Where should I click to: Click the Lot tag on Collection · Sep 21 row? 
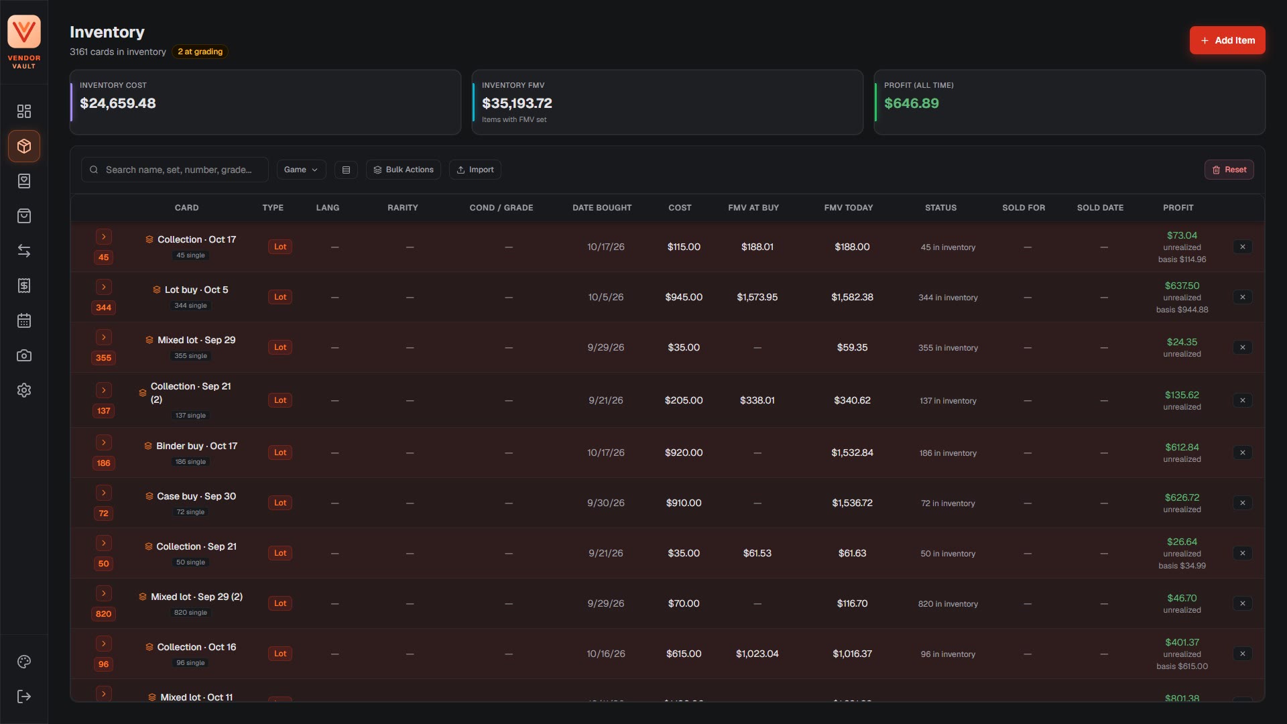(280, 553)
